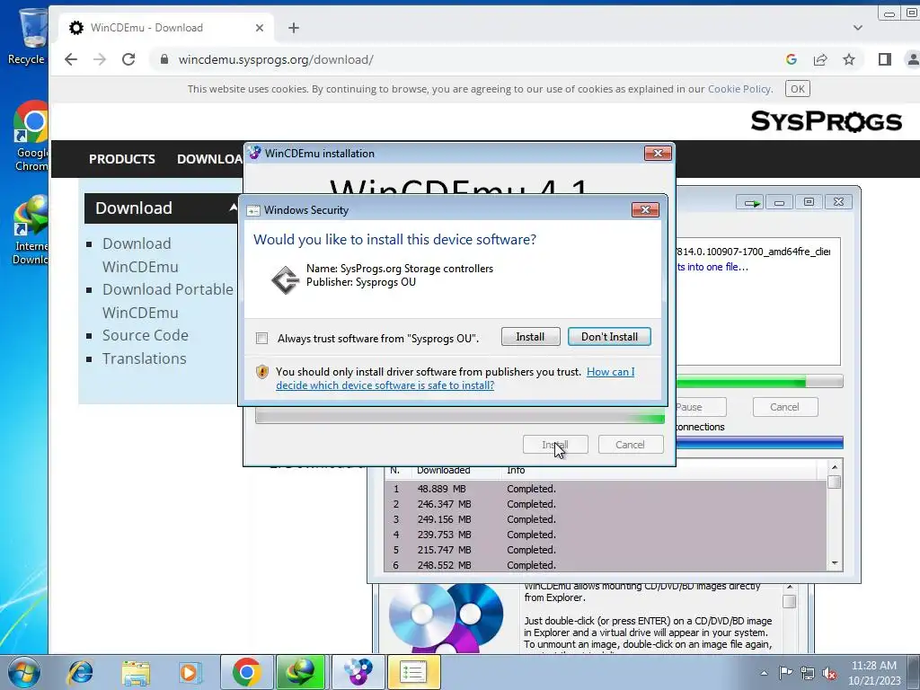Open Chrome tab search chevron
This screenshot has height=690, width=920.
click(858, 28)
